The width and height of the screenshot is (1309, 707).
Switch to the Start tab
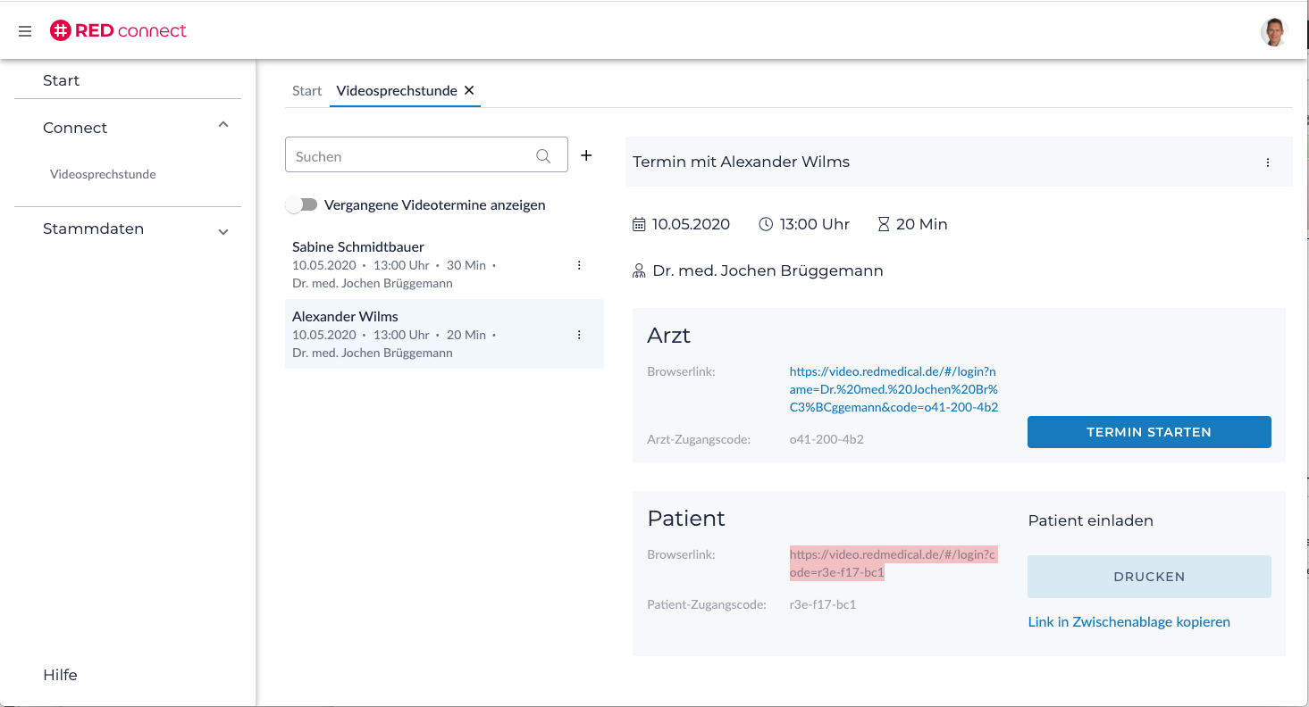(x=306, y=91)
